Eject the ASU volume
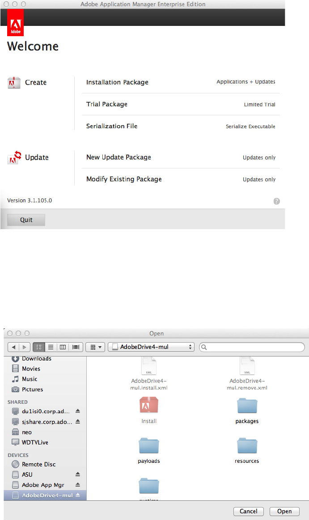The image size is (309, 520). point(78,474)
